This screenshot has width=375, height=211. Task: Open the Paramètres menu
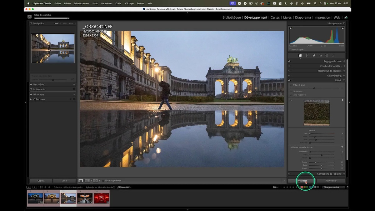107,3
